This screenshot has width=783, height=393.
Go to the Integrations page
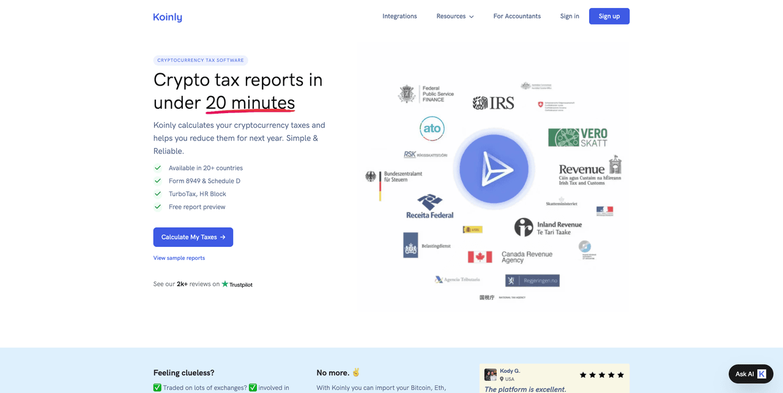pyautogui.click(x=399, y=17)
